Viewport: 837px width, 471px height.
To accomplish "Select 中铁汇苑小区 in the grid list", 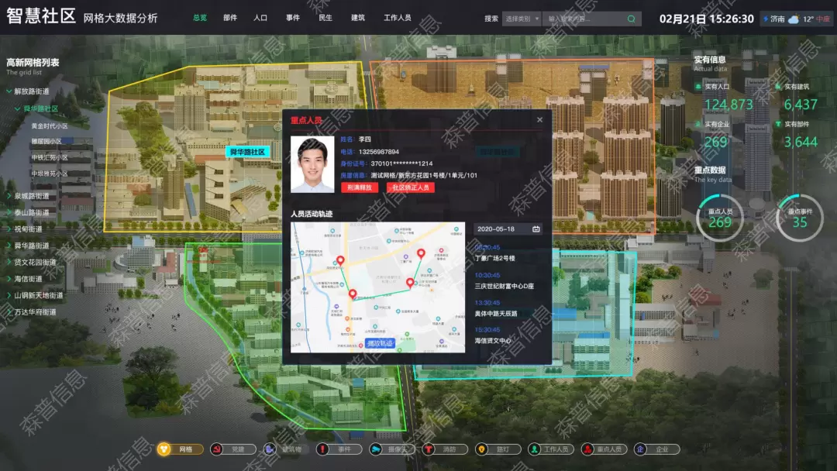I will coord(49,157).
